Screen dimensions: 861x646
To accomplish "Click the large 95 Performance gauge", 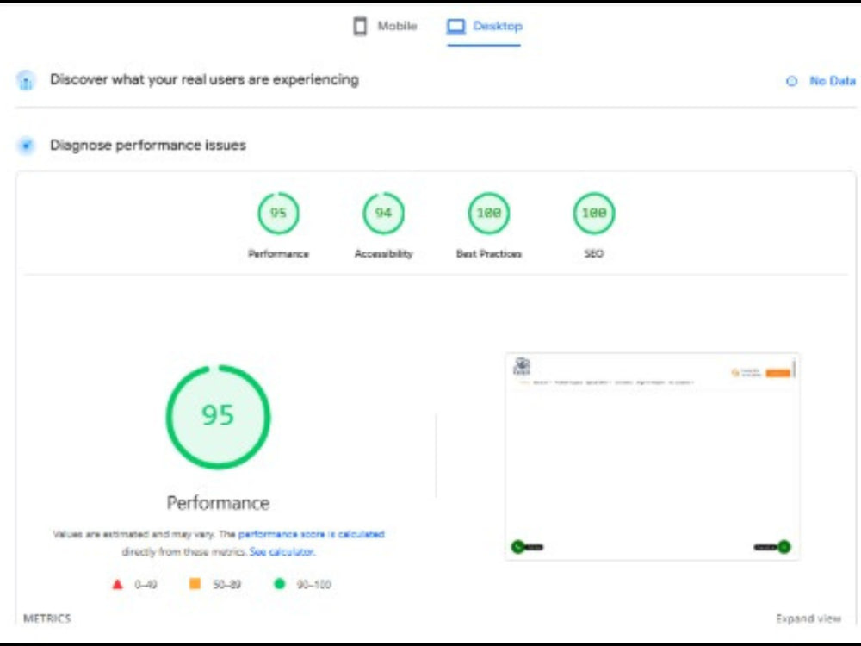I will point(218,417).
